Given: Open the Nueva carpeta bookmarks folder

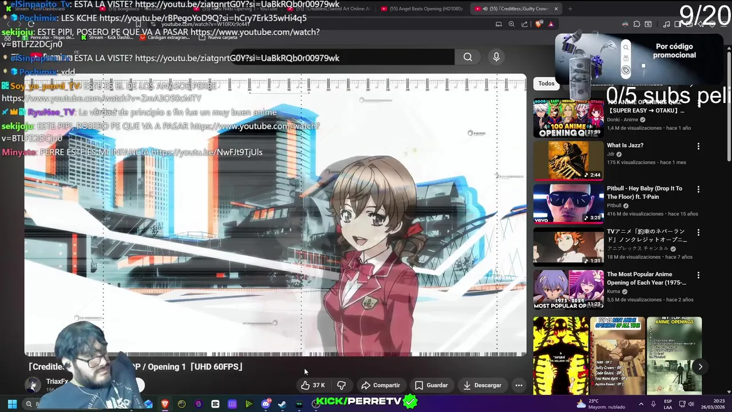Looking at the screenshot, I should (218, 37).
